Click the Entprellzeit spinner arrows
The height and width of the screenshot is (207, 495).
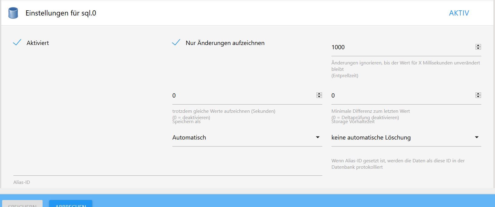click(x=478, y=47)
